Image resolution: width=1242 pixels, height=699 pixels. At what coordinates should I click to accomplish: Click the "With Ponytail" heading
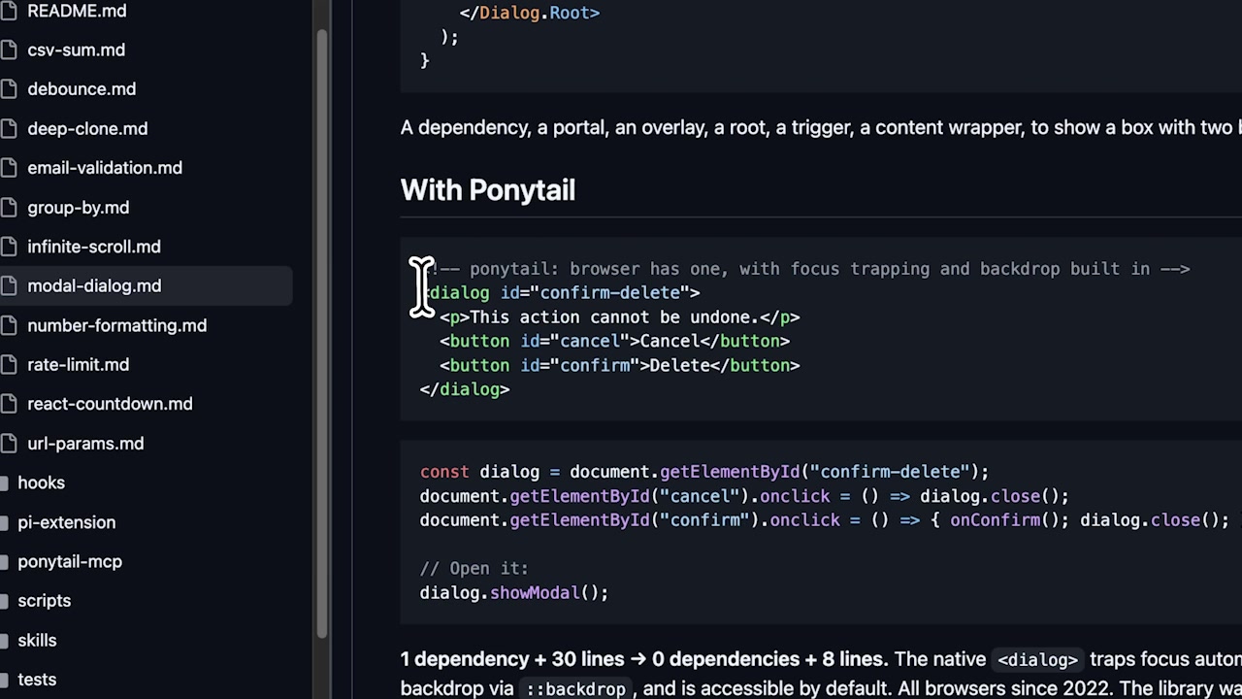coord(488,190)
